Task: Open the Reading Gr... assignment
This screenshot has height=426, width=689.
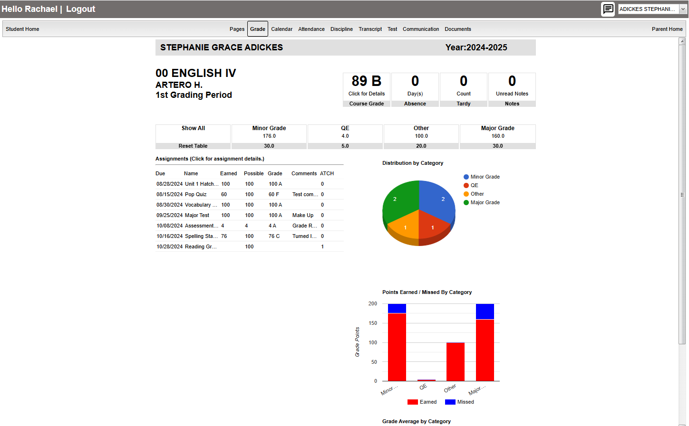Action: click(x=249, y=246)
